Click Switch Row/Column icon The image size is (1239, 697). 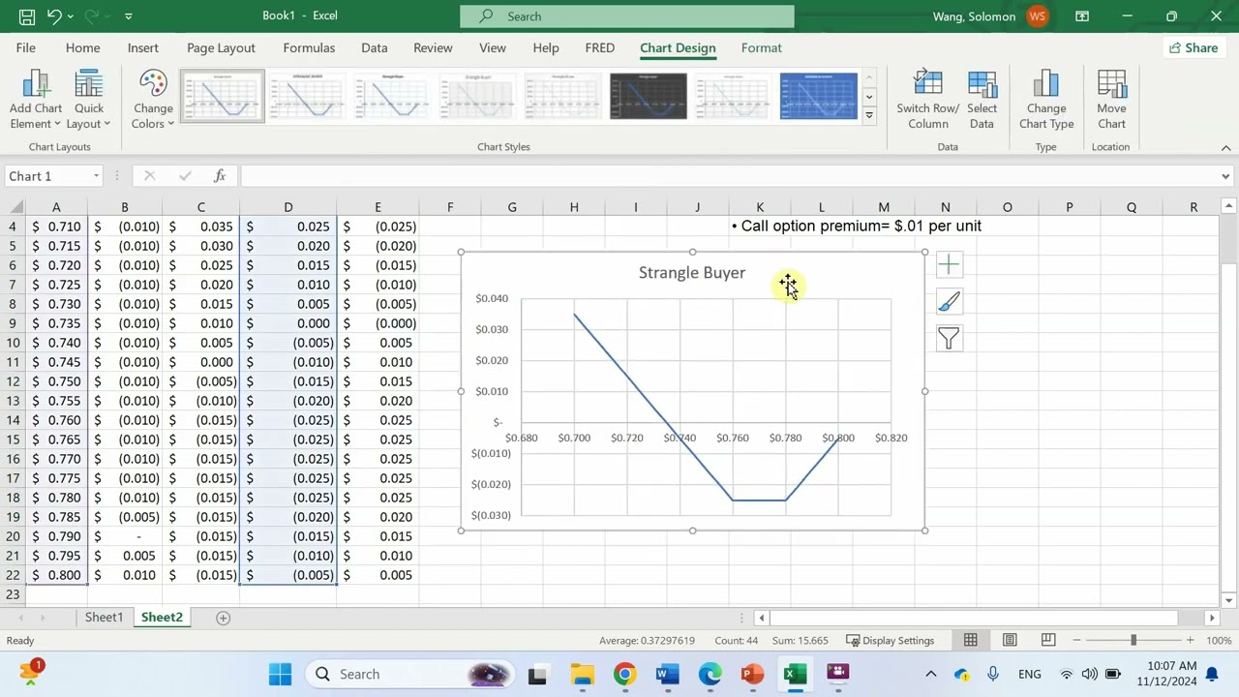click(x=927, y=100)
